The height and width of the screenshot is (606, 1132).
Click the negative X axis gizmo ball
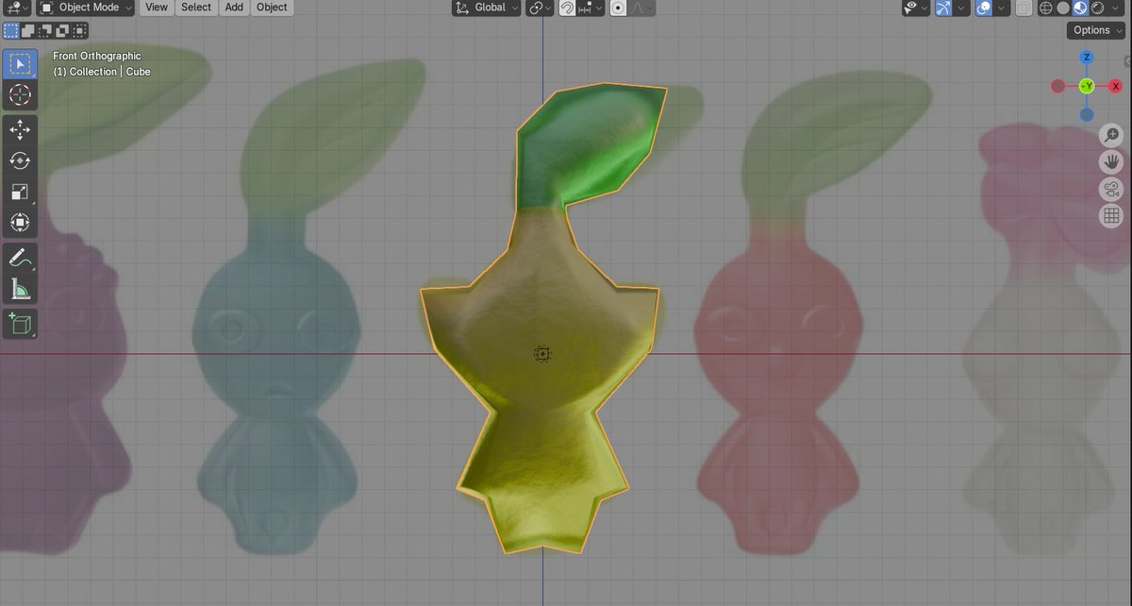click(1057, 86)
